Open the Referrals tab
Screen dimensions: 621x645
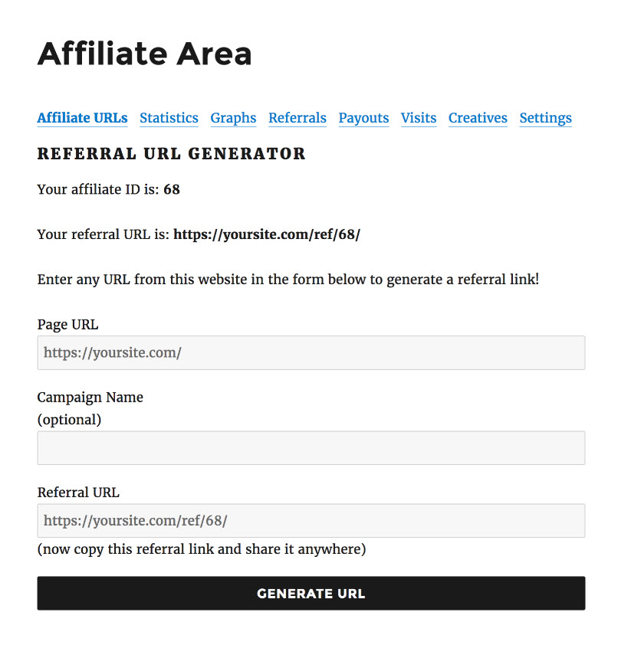click(x=297, y=118)
